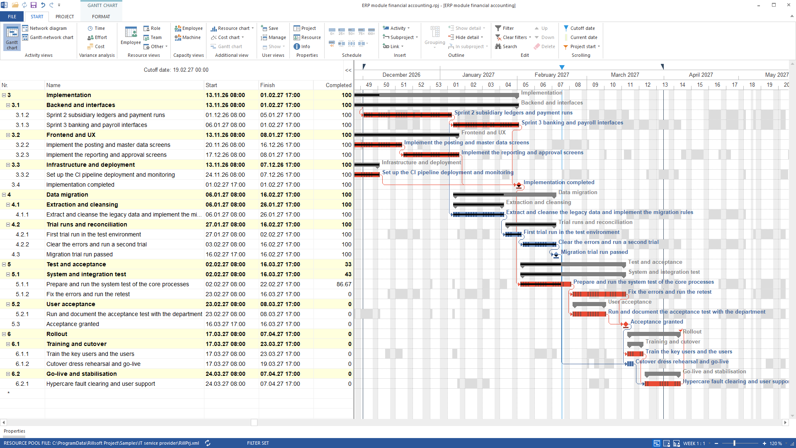Select the Gantt chart view icon
The width and height of the screenshot is (796, 448).
tap(12, 37)
